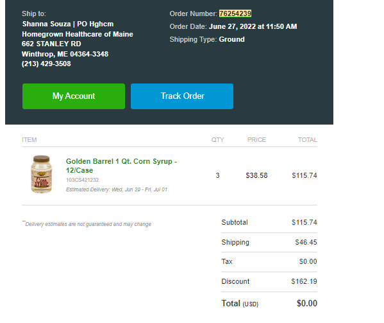Viewport: 384px width, 323px height.
Task: Click the ITEM column header
Action: point(29,140)
